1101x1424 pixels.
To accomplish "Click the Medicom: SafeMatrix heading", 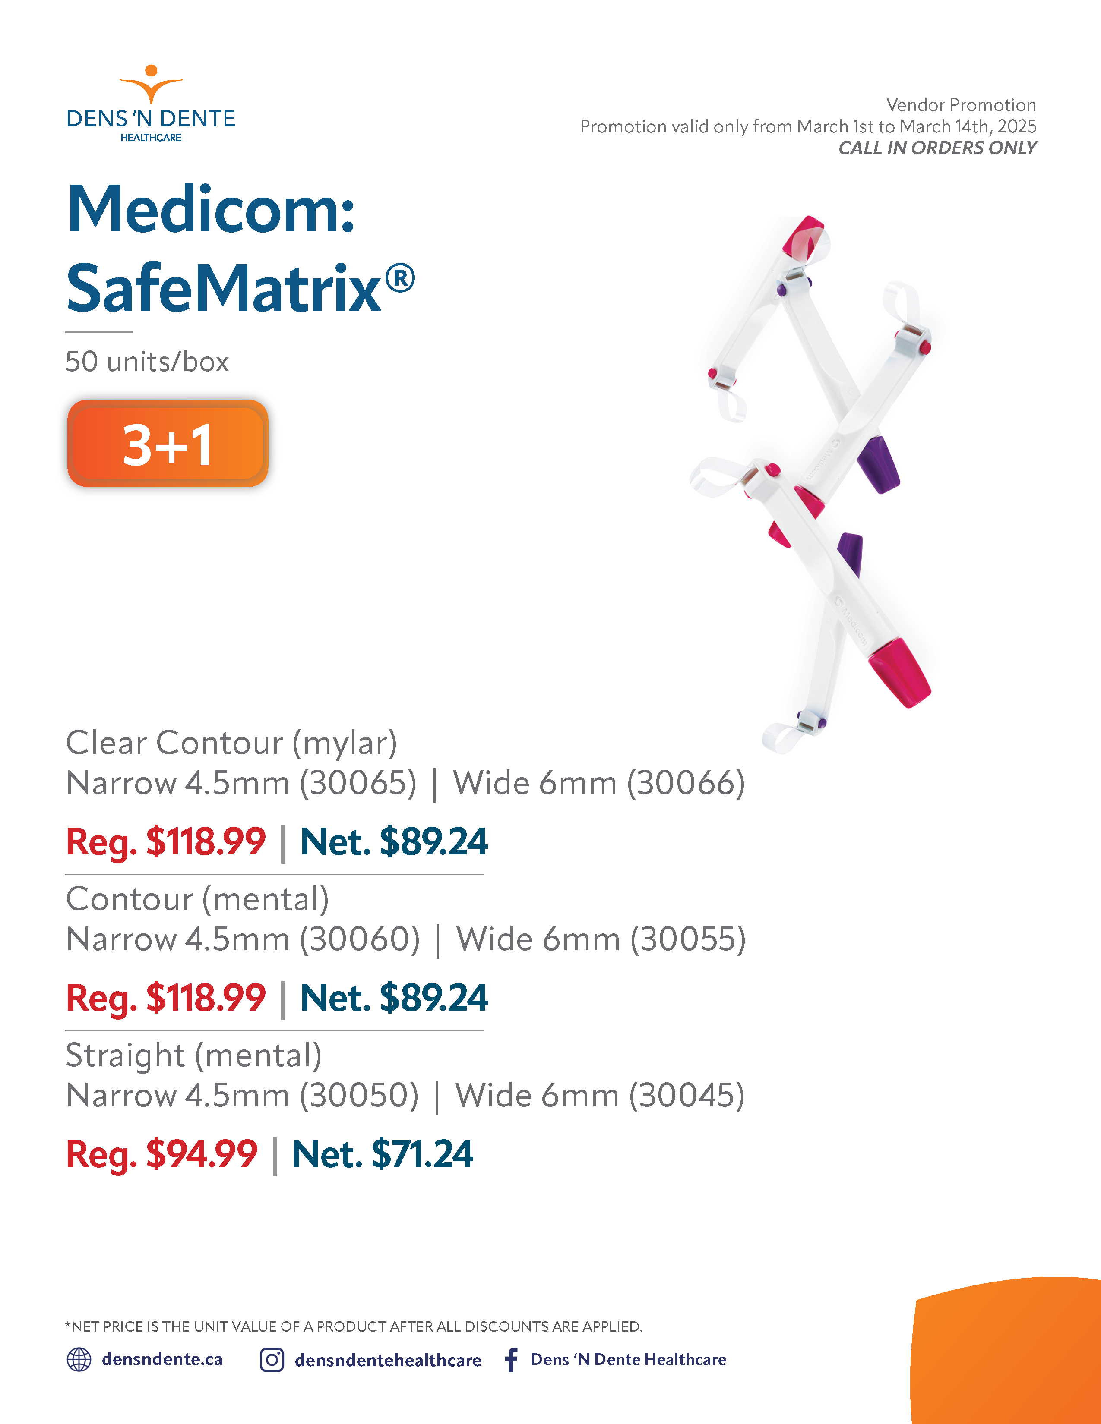I will point(240,248).
